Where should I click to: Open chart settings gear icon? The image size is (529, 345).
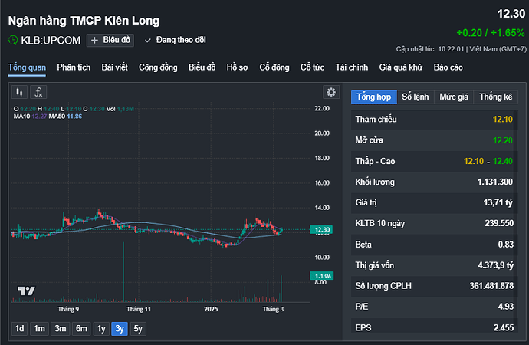click(x=331, y=92)
